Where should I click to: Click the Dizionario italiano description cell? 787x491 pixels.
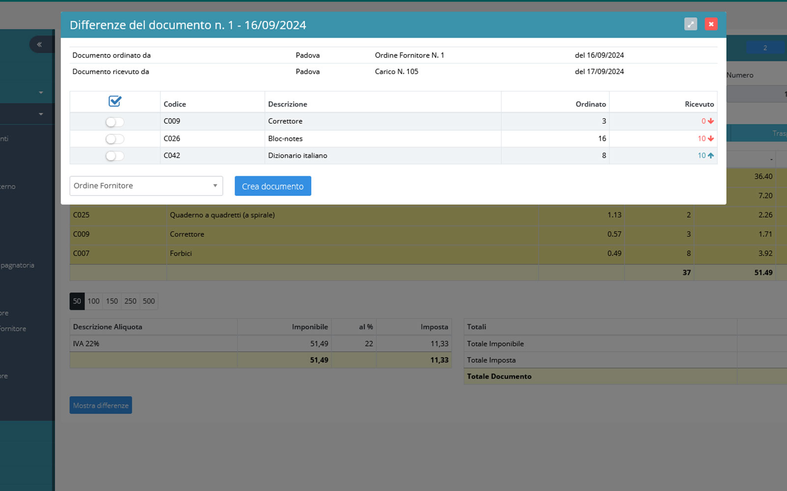383,156
